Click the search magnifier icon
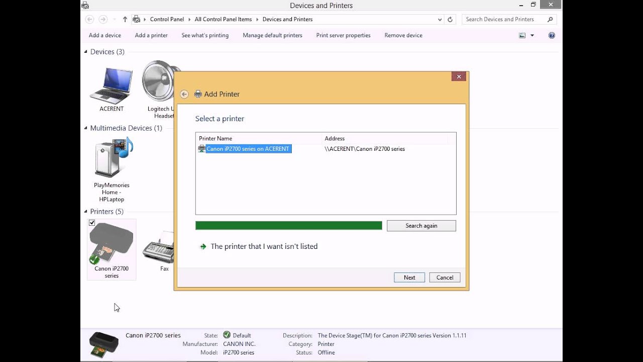 click(550, 19)
